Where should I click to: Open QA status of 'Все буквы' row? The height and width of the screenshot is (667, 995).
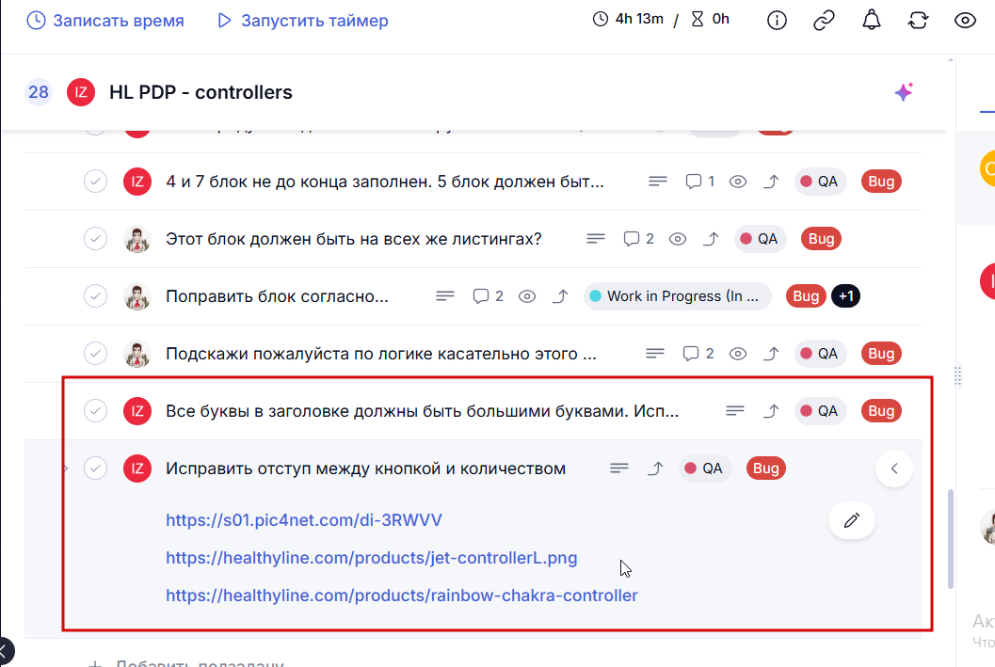[820, 411]
